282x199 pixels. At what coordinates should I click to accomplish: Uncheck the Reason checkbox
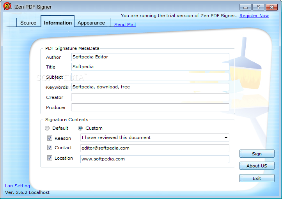[x=50, y=138]
